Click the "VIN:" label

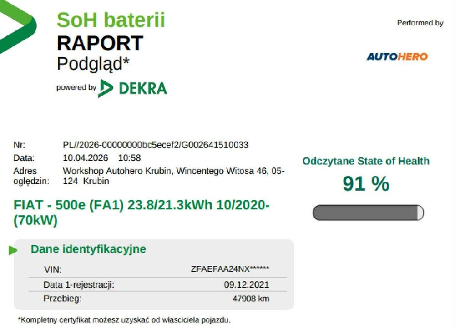pos(52,269)
